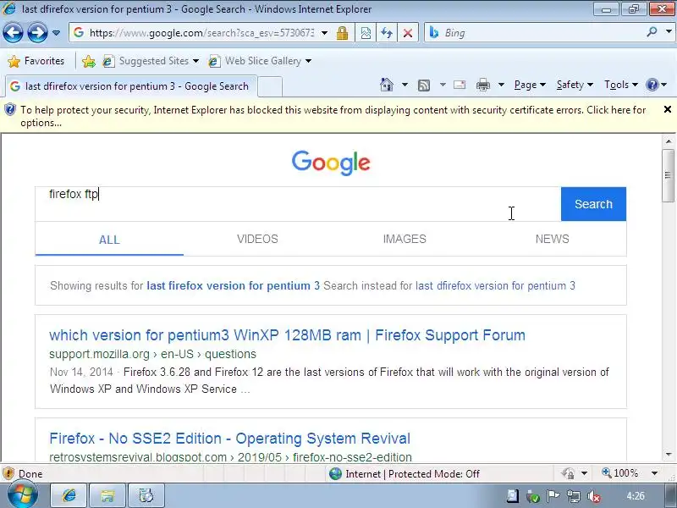This screenshot has height=508, width=677.
Task: Click the vertical scrollbar thumb
Action: pyautogui.click(x=669, y=175)
